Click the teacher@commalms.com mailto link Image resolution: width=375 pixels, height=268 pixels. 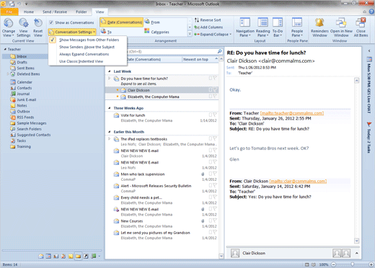coord(292,113)
